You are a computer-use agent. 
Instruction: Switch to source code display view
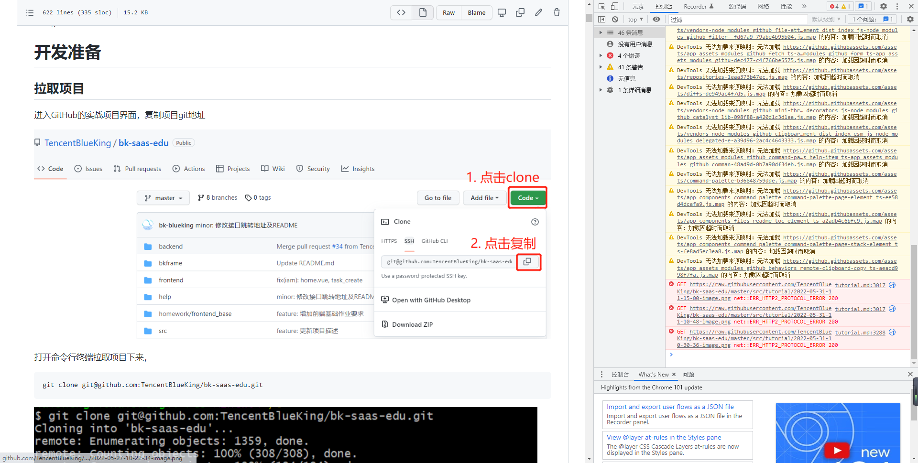401,12
